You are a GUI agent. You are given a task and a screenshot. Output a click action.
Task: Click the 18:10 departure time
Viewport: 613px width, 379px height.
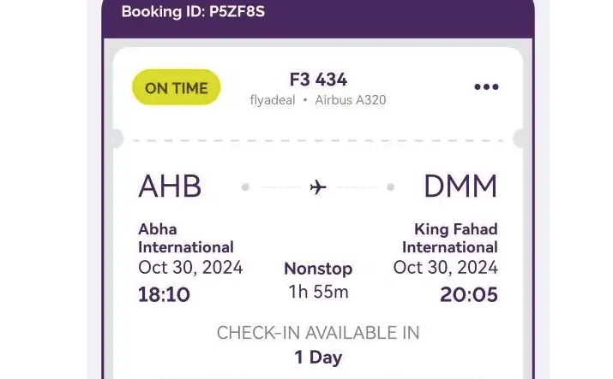click(x=164, y=295)
